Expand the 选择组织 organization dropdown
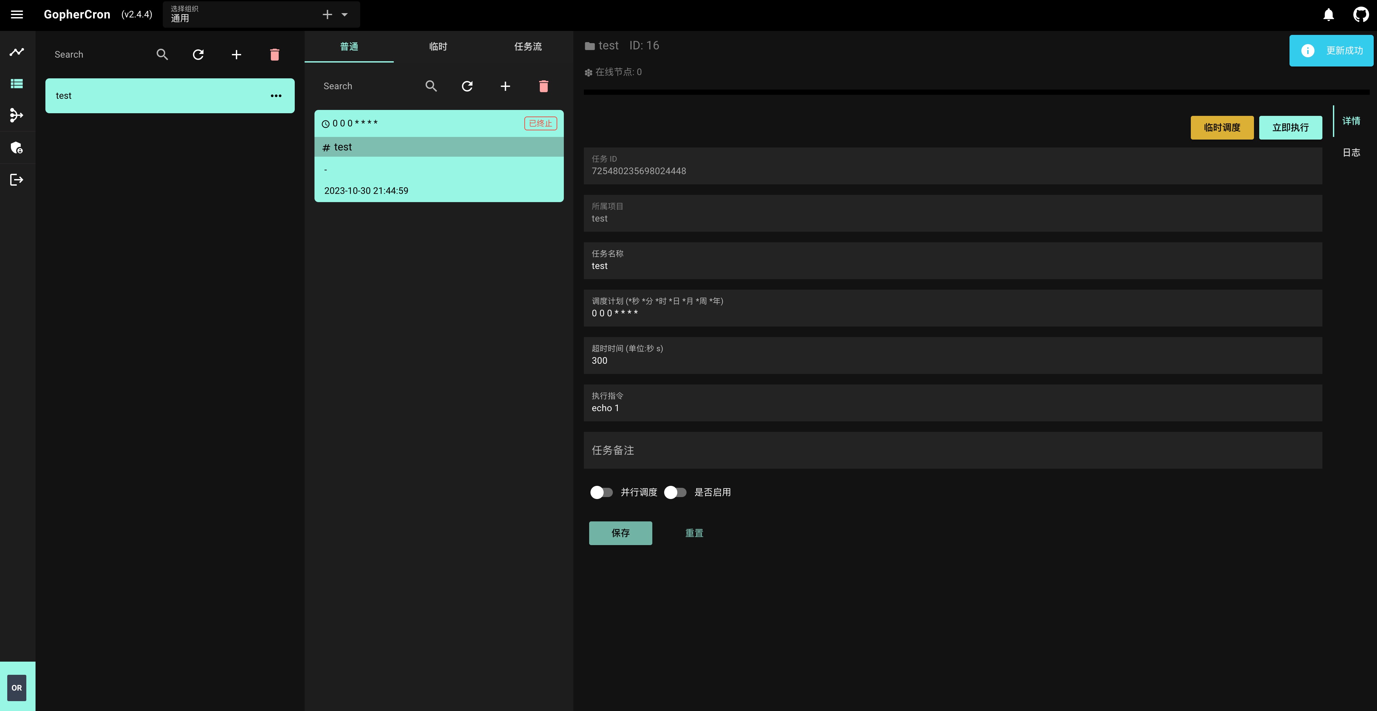The height and width of the screenshot is (711, 1377). click(x=345, y=15)
